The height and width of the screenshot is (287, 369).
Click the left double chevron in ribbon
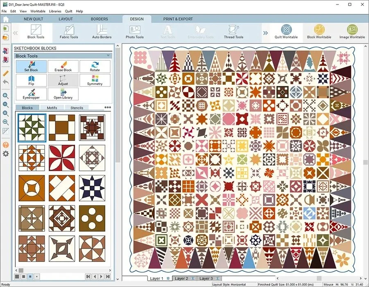pos(15,33)
